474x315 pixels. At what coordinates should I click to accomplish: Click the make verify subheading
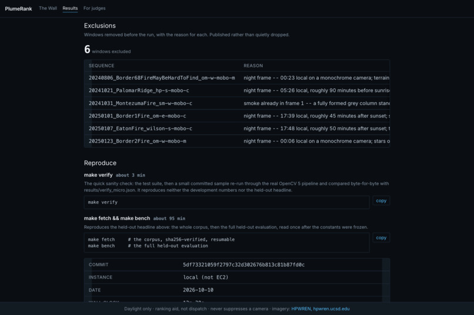click(98, 175)
